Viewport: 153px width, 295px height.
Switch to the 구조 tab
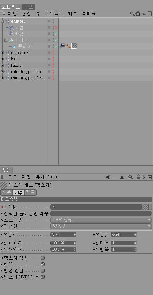coord(28,7)
